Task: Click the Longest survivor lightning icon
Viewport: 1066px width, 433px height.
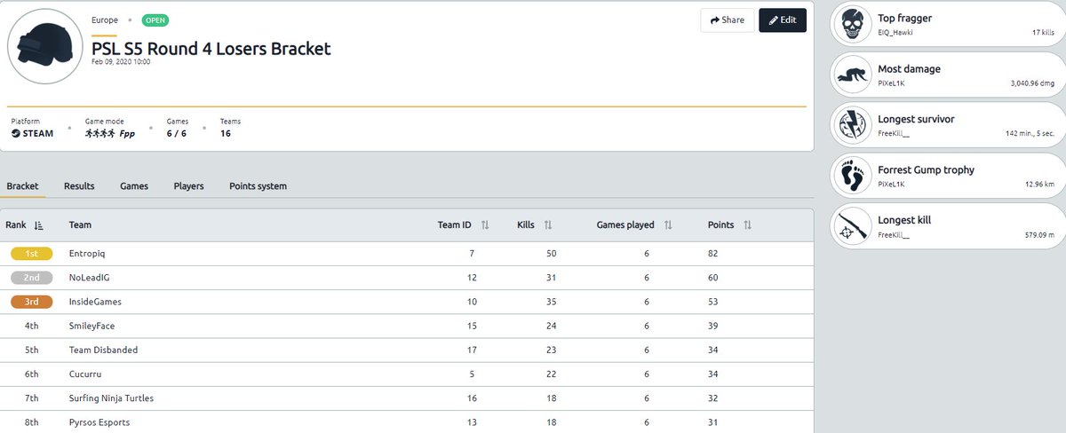Action: coord(854,126)
